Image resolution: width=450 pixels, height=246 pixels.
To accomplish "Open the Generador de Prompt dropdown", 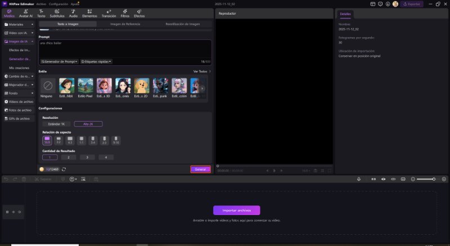I will 59,61.
